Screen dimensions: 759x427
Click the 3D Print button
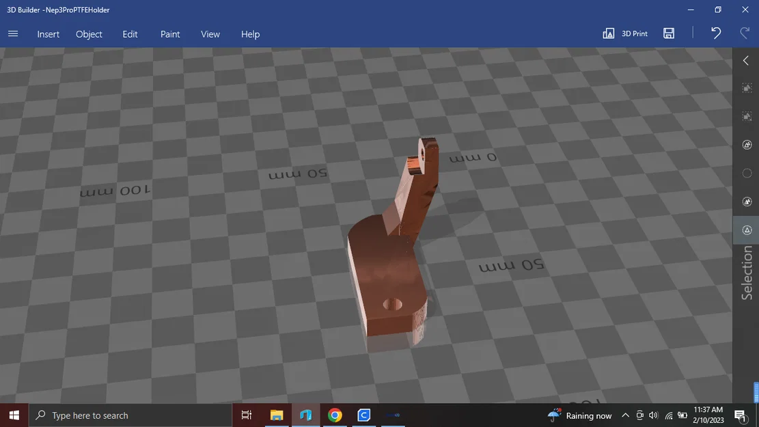click(x=625, y=33)
